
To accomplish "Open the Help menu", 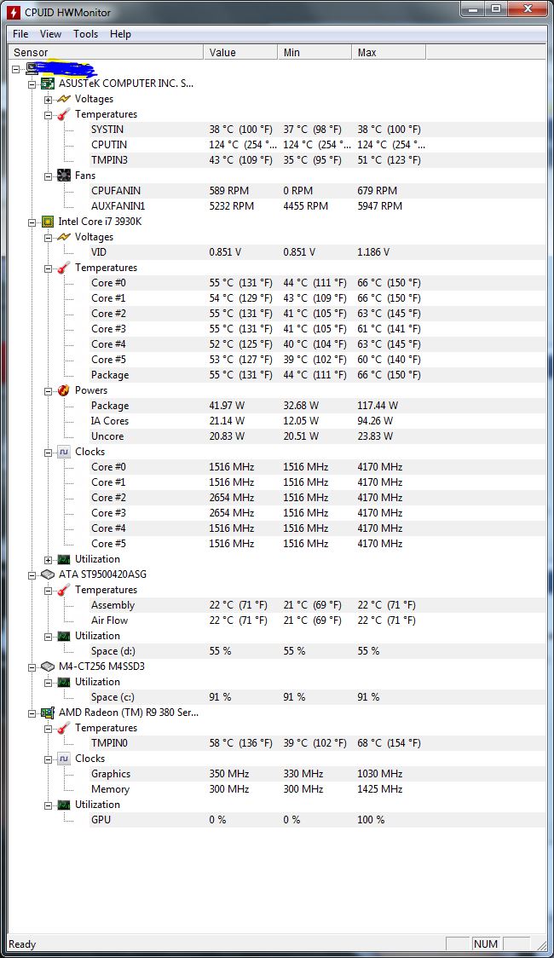I will coord(120,33).
